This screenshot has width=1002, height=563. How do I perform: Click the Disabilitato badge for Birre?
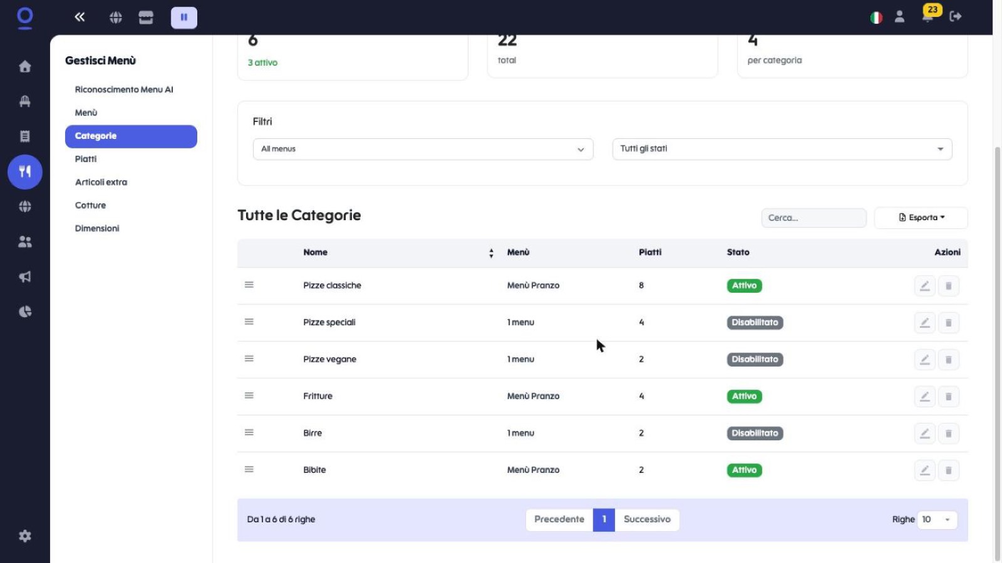pos(755,434)
